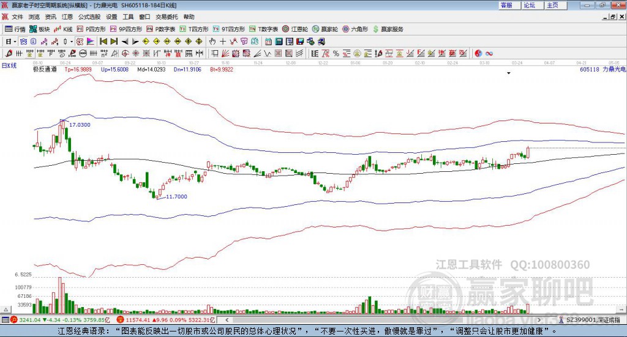Open the 公式选股 menu
This screenshot has height=337, width=627.
(89, 17)
